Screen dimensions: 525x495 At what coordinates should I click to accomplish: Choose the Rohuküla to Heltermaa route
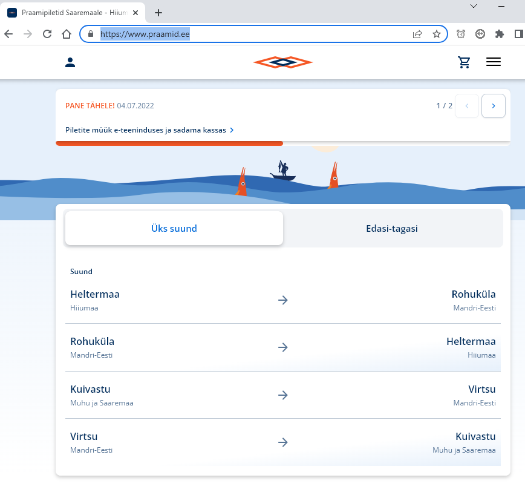(282, 347)
